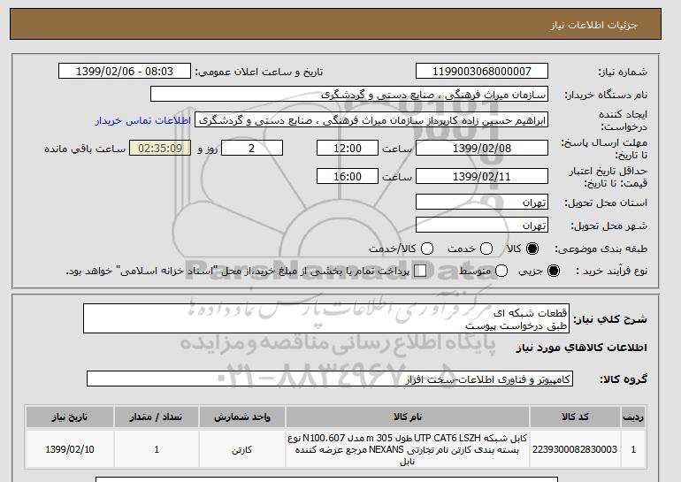Click the جزئیات اطلاعات نیاز header title
The image size is (681, 482).
593,25
